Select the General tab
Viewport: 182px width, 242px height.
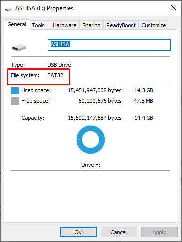coord(17,24)
